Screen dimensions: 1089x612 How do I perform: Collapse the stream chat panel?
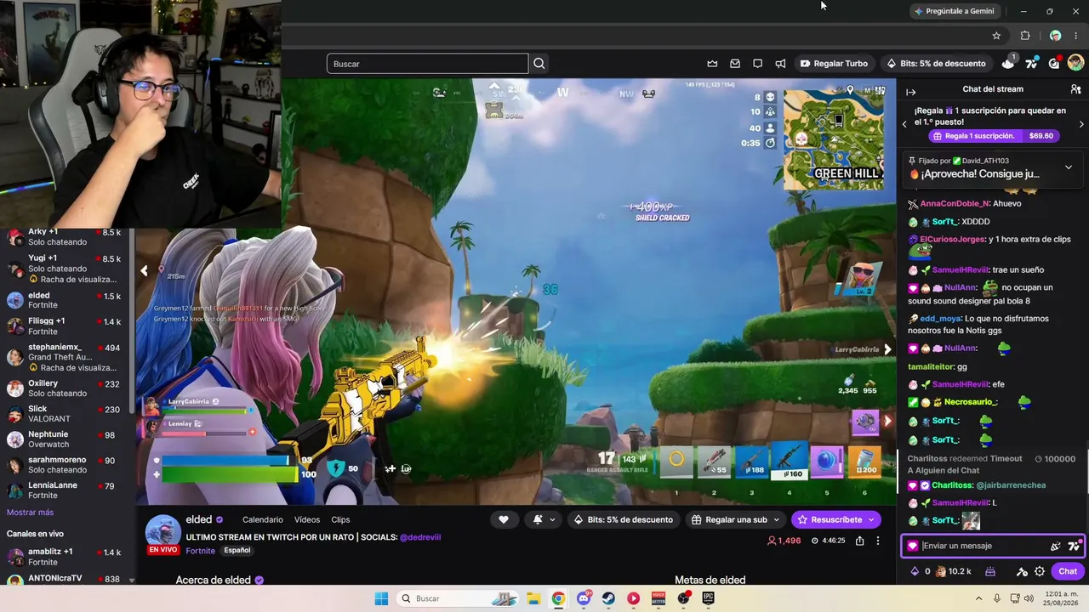pyautogui.click(x=910, y=92)
